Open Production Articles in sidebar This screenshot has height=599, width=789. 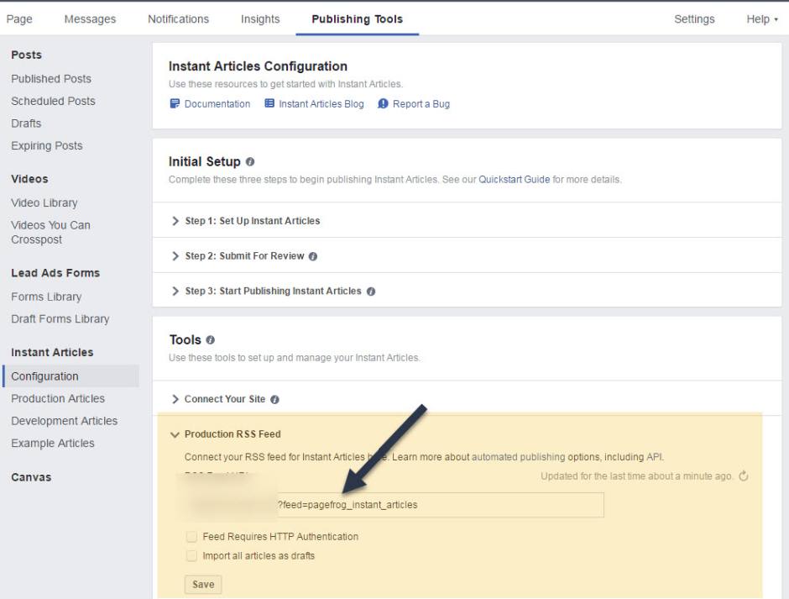(x=58, y=398)
